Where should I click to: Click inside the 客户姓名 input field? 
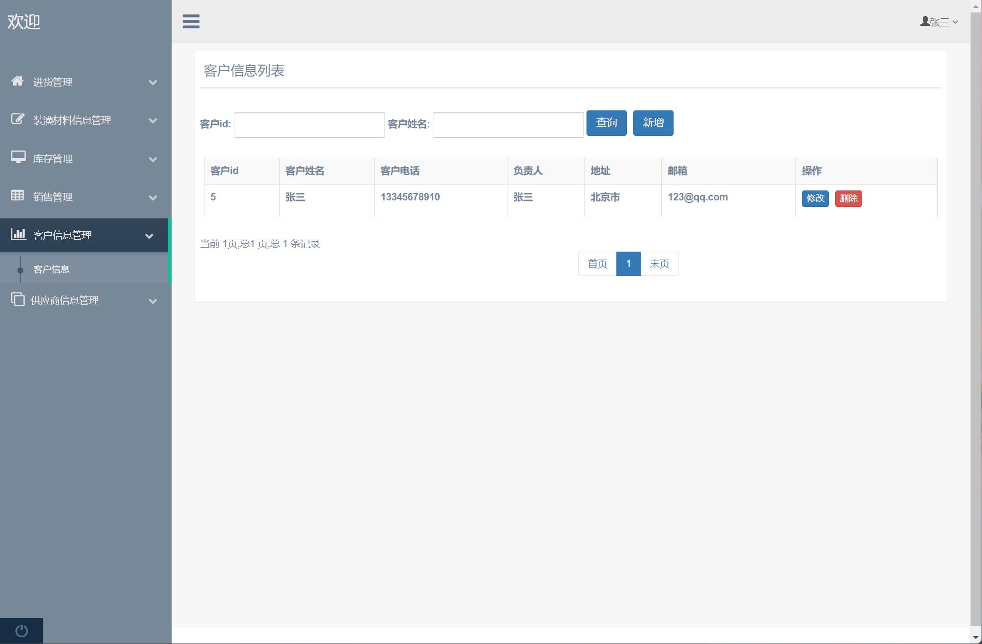coord(507,124)
